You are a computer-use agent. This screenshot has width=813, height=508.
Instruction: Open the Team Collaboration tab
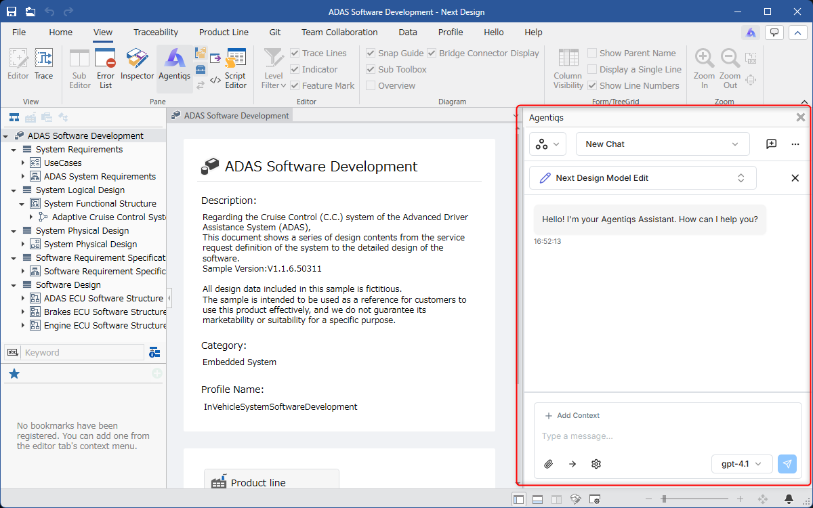tap(339, 32)
